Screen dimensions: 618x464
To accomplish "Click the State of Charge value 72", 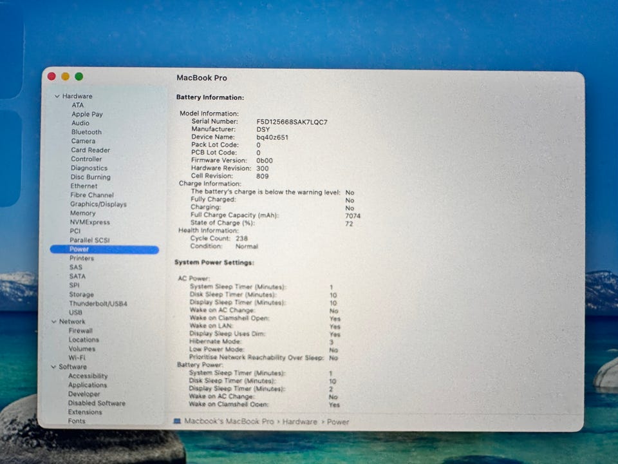I will tap(349, 224).
